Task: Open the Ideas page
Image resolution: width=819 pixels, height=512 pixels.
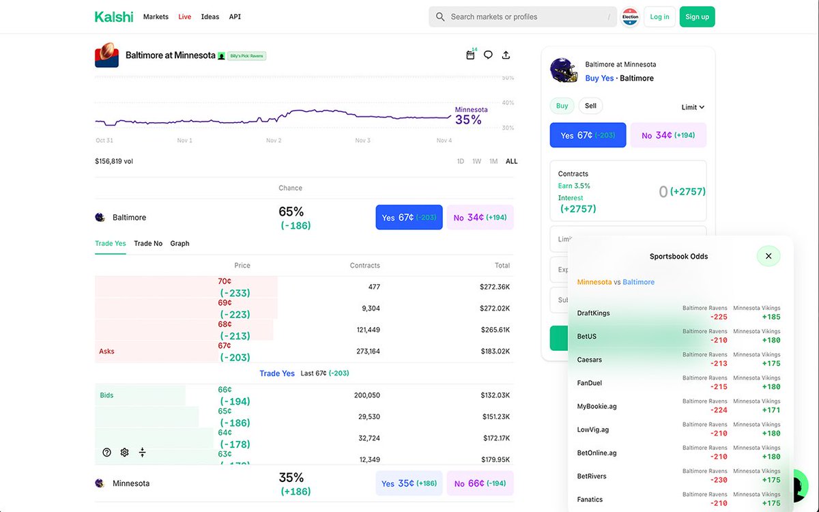Action: 210,16
